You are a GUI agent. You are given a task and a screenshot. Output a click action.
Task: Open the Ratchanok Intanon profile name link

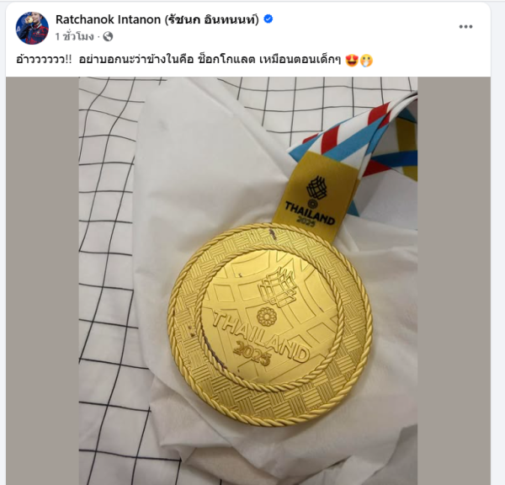[x=108, y=19]
